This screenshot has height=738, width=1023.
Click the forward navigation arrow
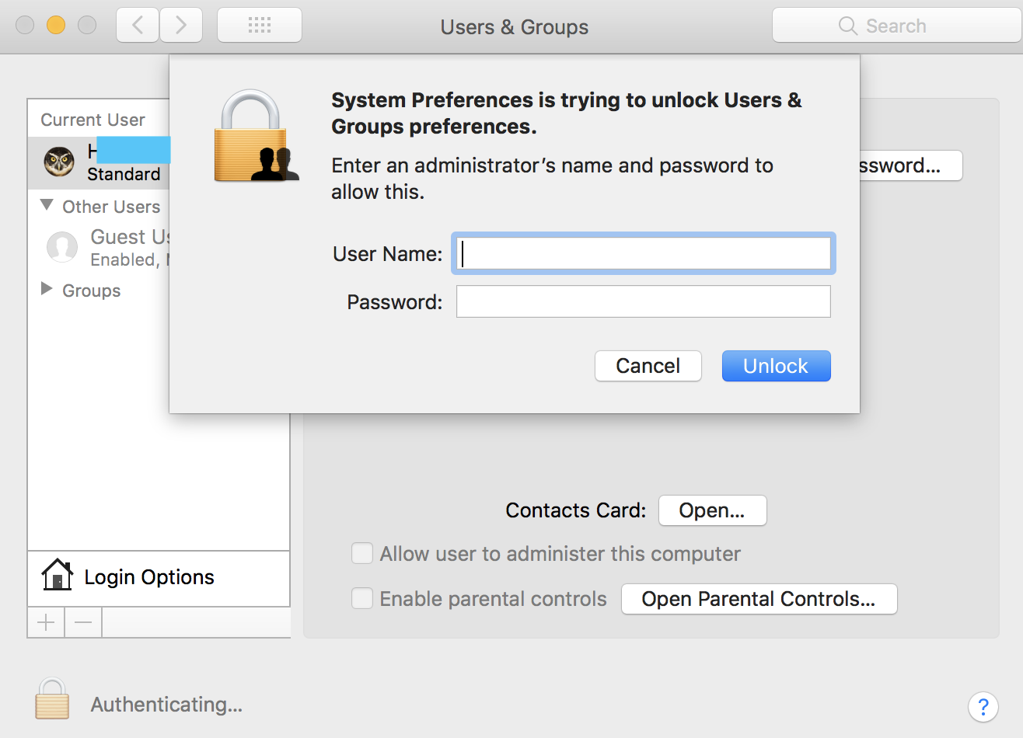tap(181, 26)
